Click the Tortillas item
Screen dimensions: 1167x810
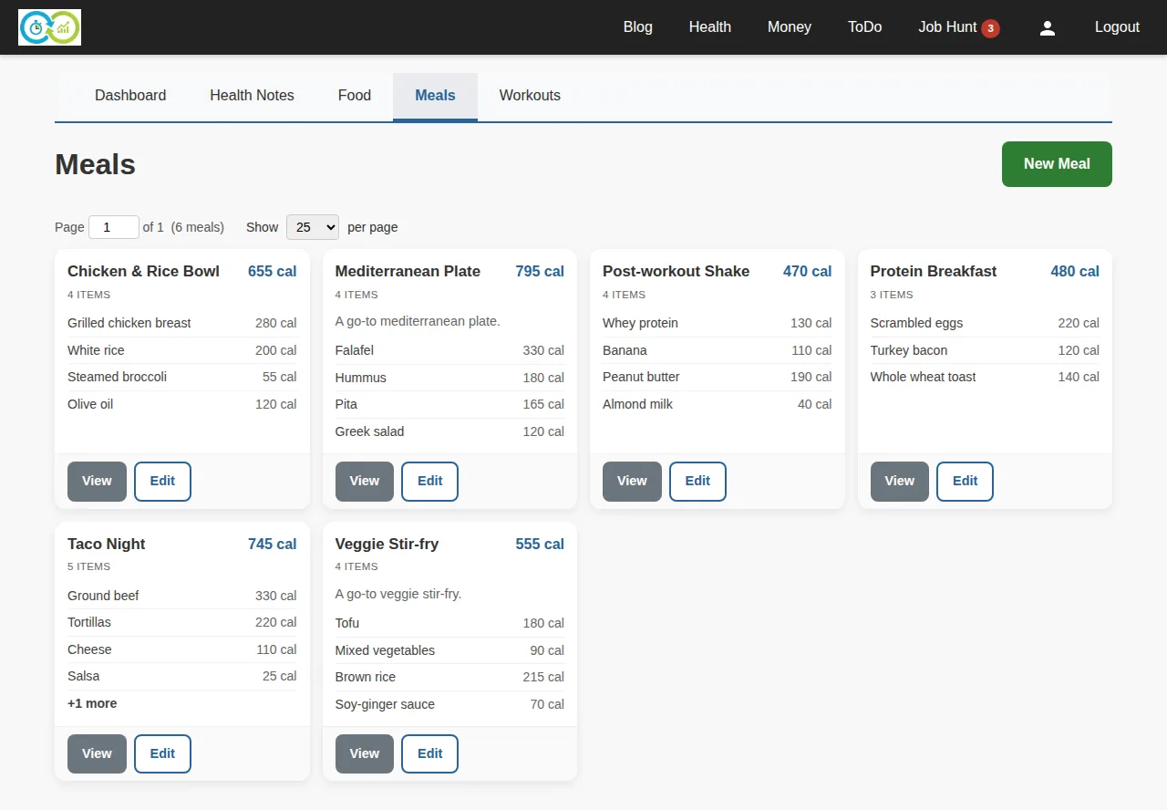pyautogui.click(x=182, y=622)
